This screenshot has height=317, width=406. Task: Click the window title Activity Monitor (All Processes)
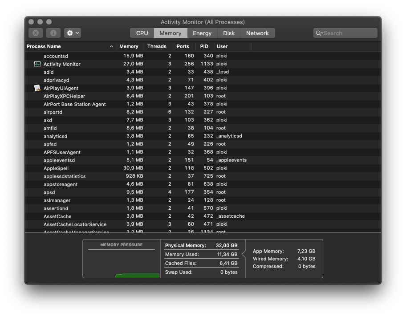point(203,22)
